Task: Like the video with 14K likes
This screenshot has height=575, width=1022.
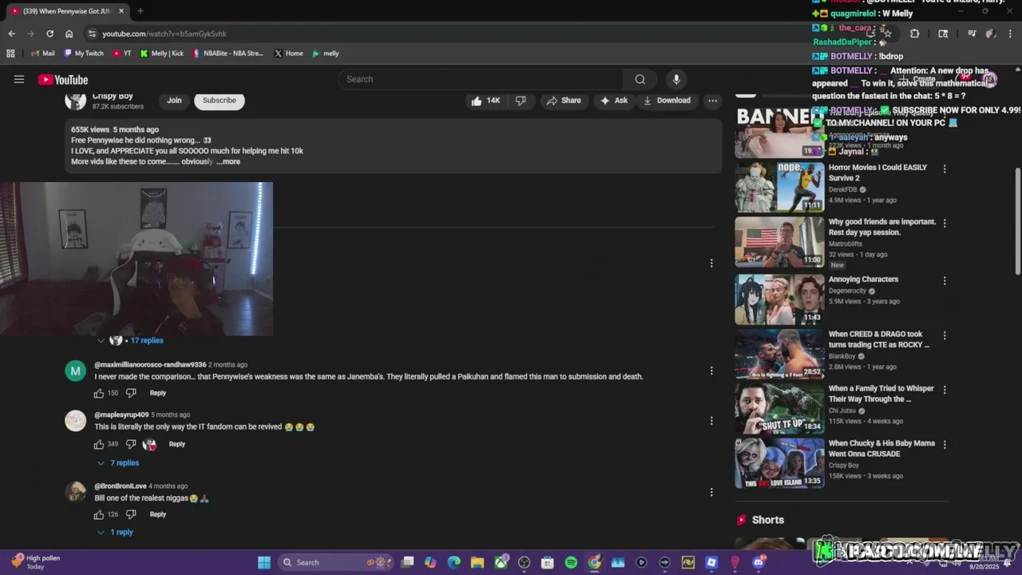Action: pyautogui.click(x=485, y=101)
